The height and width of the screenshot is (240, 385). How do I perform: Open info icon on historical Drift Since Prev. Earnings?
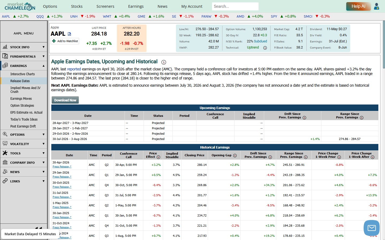(x=270, y=157)
